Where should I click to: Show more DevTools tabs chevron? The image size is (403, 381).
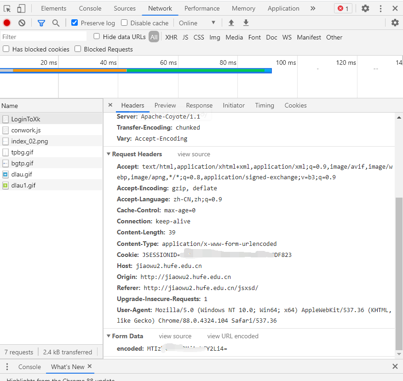click(x=313, y=8)
